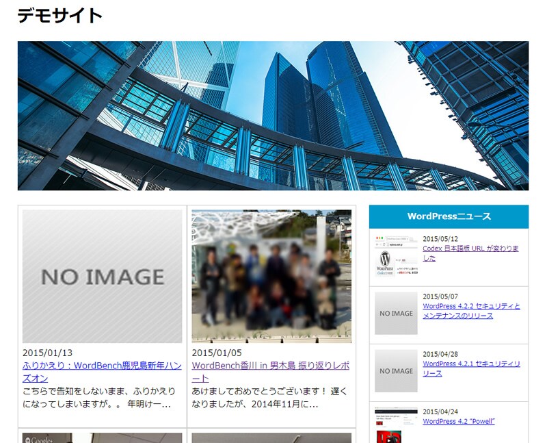Click the WordPressニュース widget header
This screenshot has height=443, width=547.
[x=449, y=216]
